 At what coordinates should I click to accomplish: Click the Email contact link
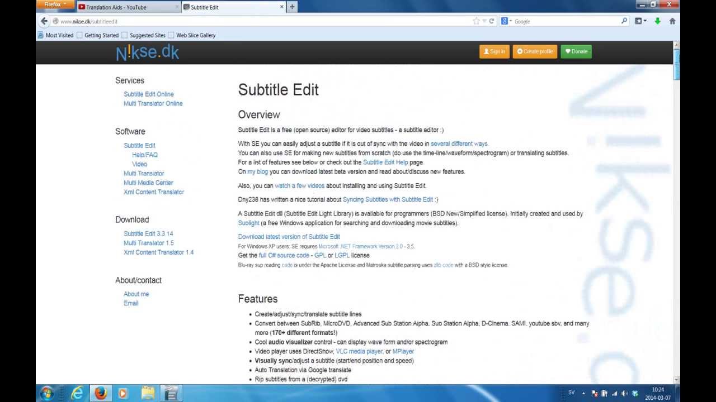pyautogui.click(x=131, y=303)
